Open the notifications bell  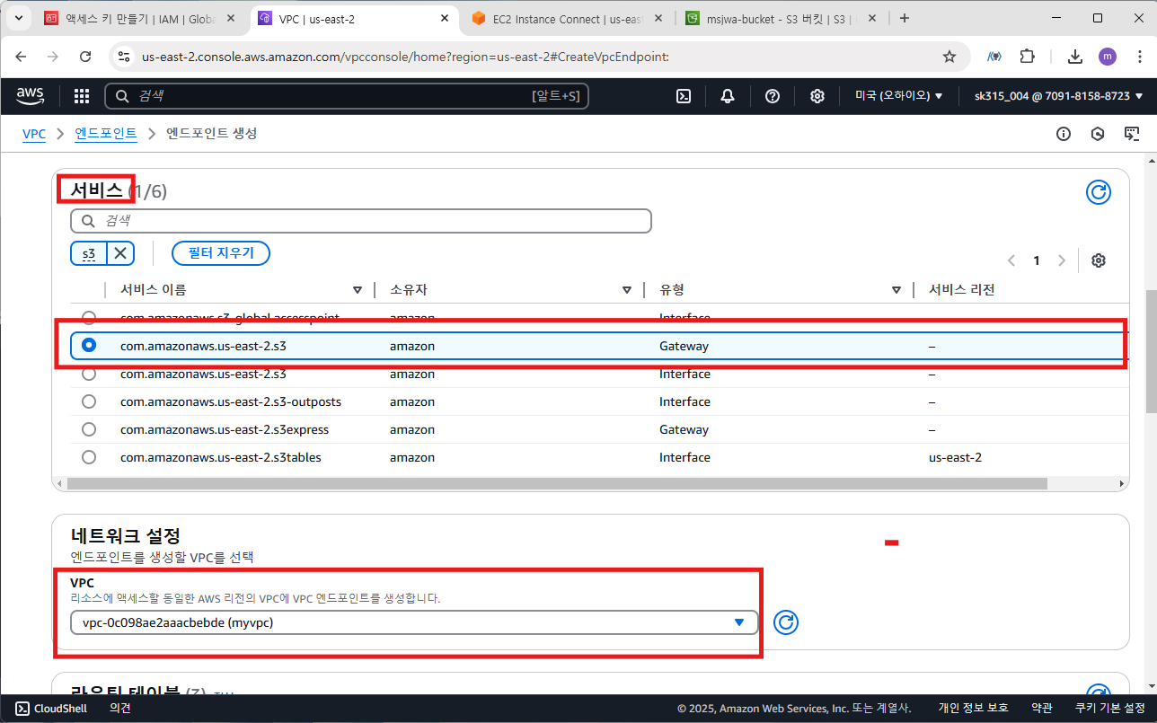pos(728,96)
